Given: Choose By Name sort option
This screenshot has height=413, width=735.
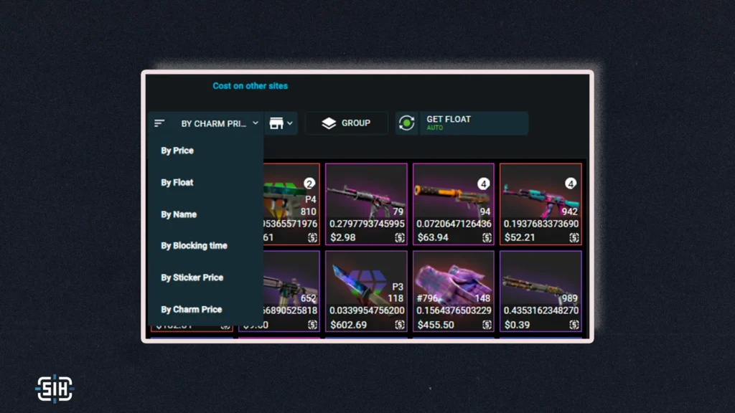Looking at the screenshot, I should click(179, 214).
